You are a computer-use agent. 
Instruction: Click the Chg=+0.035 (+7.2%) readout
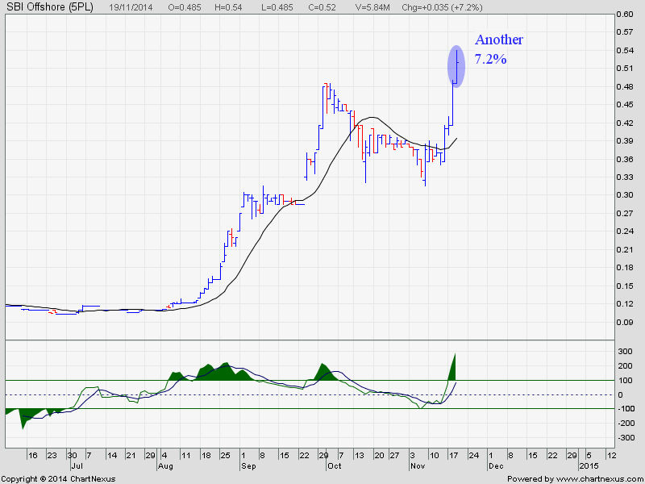click(442, 7)
